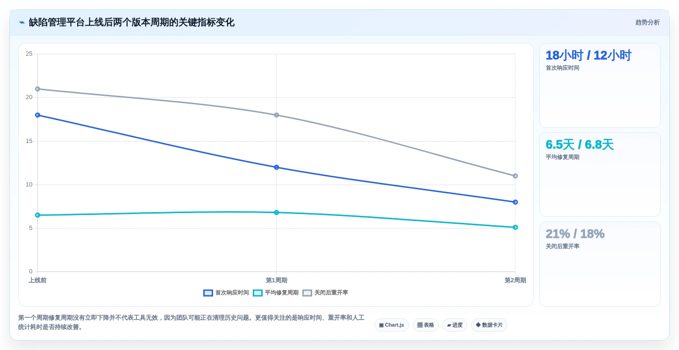The width and height of the screenshot is (679, 350).
Task: Click the y-axis value 15
Action: [29, 141]
